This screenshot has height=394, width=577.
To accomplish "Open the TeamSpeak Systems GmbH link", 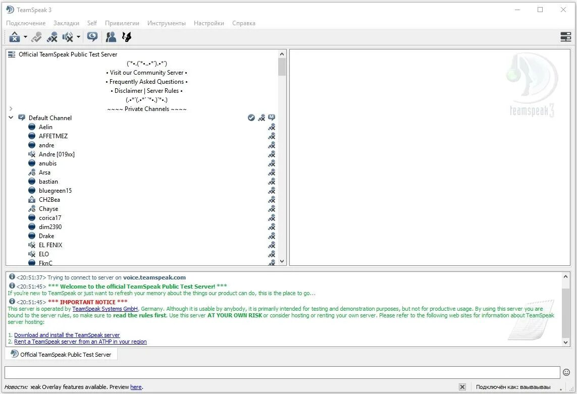I will click(105, 309).
